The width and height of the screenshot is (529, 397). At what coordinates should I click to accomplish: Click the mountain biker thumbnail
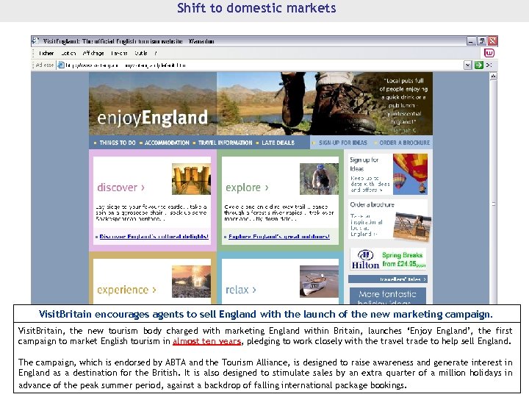pos(319,179)
